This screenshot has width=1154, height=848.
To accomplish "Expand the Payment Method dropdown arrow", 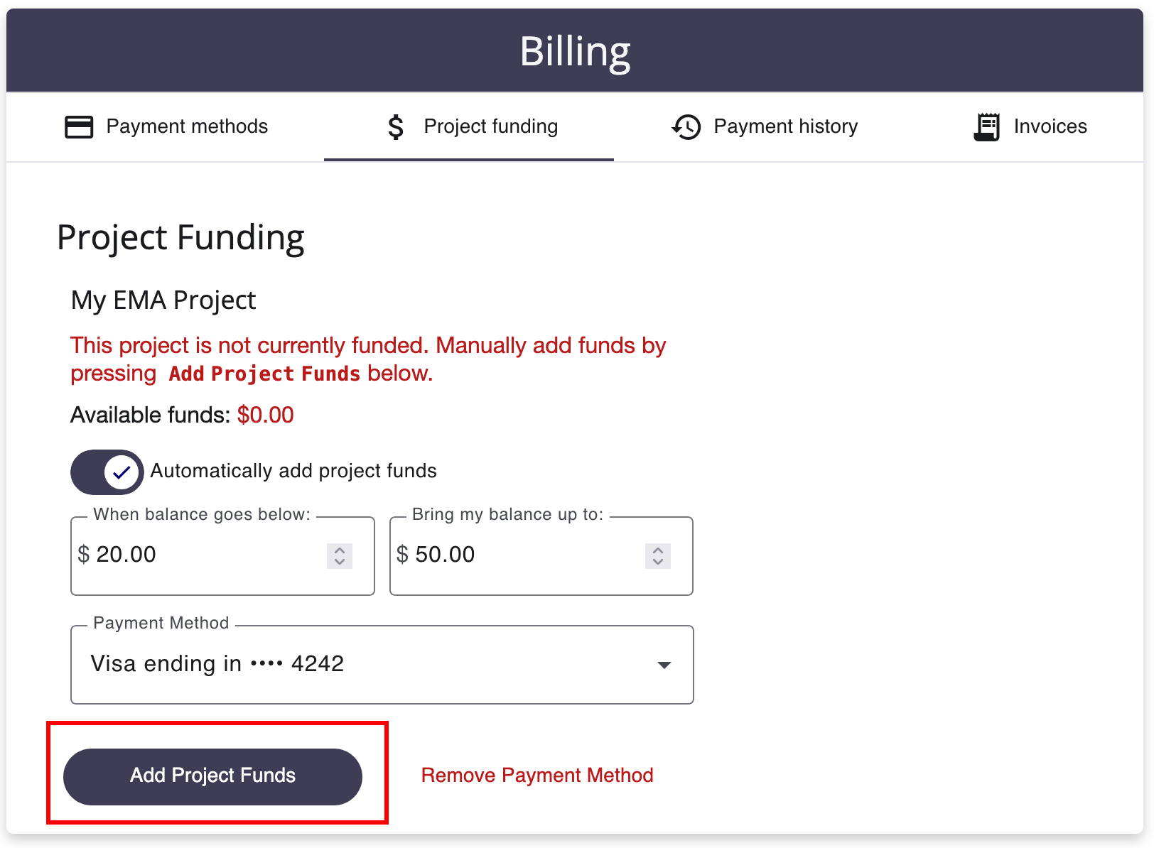I will [x=664, y=665].
